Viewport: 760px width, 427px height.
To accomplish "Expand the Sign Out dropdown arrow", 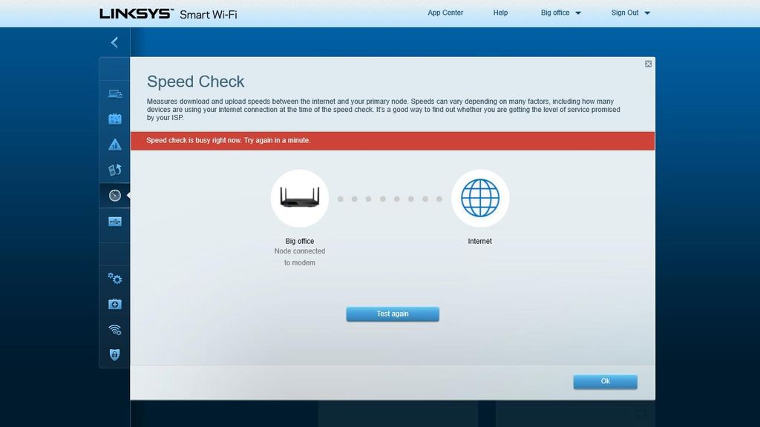I will click(648, 13).
